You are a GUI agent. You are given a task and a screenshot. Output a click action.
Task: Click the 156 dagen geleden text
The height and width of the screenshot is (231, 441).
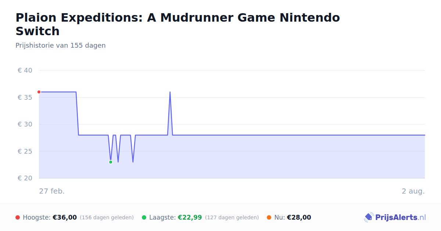tap(107, 217)
